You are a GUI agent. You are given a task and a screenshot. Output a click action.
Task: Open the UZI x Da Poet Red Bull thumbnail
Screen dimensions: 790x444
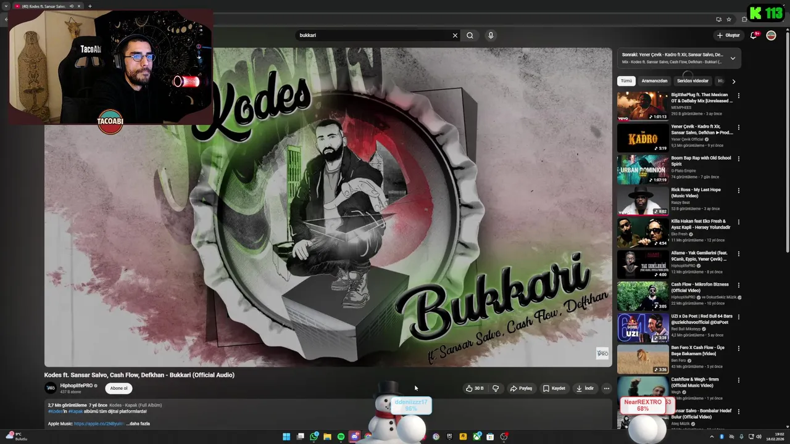pos(642,327)
